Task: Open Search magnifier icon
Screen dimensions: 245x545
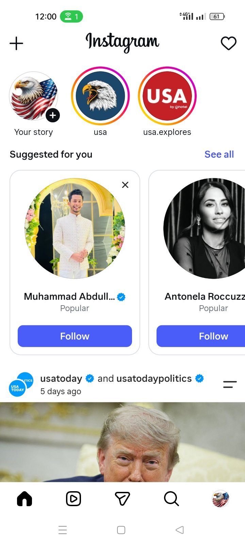Action: [171, 499]
